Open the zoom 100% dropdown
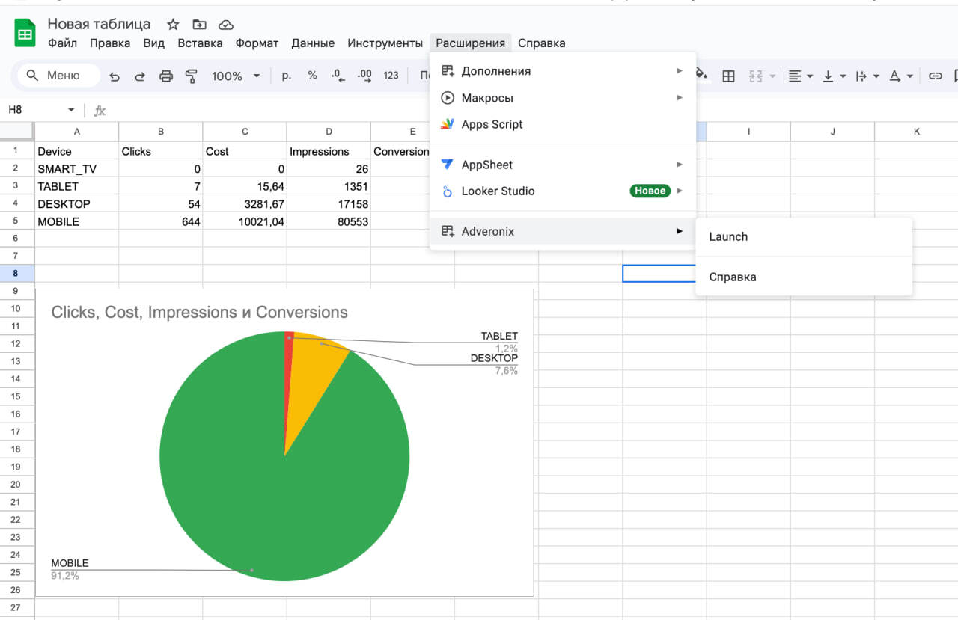Screen dimensions: 958x620 [235, 76]
